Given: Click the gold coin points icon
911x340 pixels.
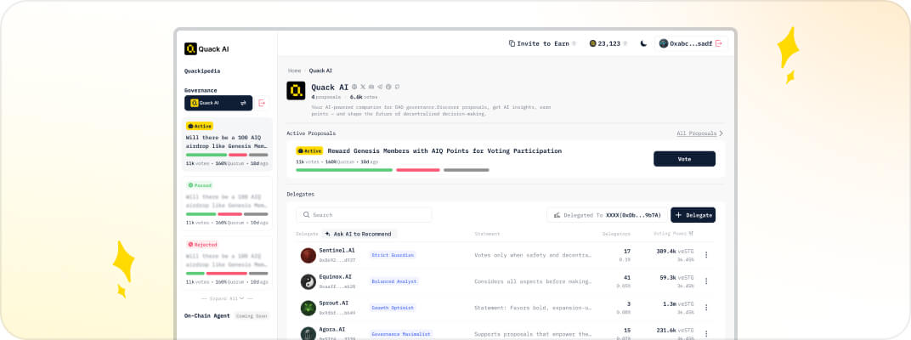Looking at the screenshot, I should pyautogui.click(x=593, y=43).
